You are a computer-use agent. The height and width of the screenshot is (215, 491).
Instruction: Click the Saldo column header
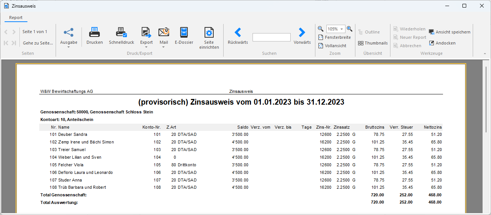coord(242,127)
